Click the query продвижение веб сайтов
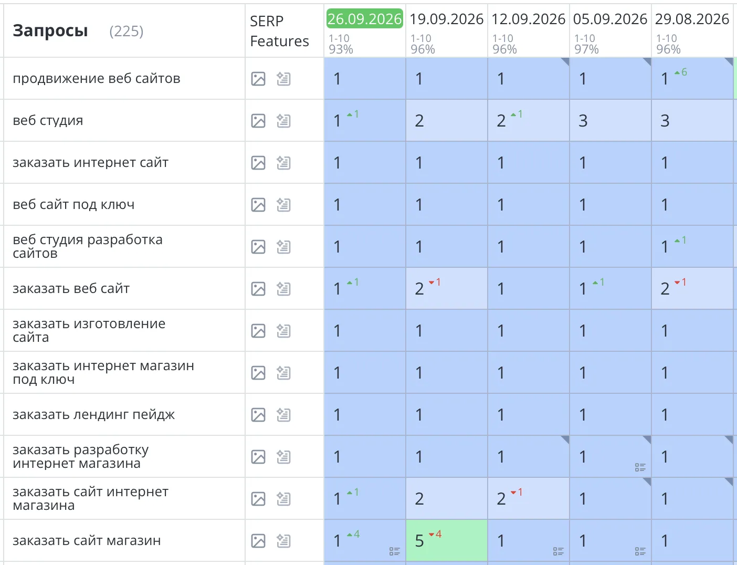The image size is (737, 565). click(97, 79)
